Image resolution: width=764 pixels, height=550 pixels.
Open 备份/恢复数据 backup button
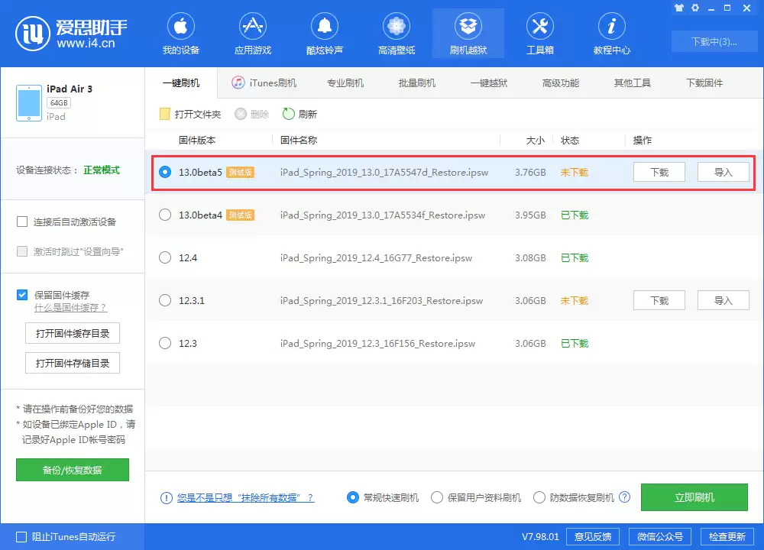[73, 470]
